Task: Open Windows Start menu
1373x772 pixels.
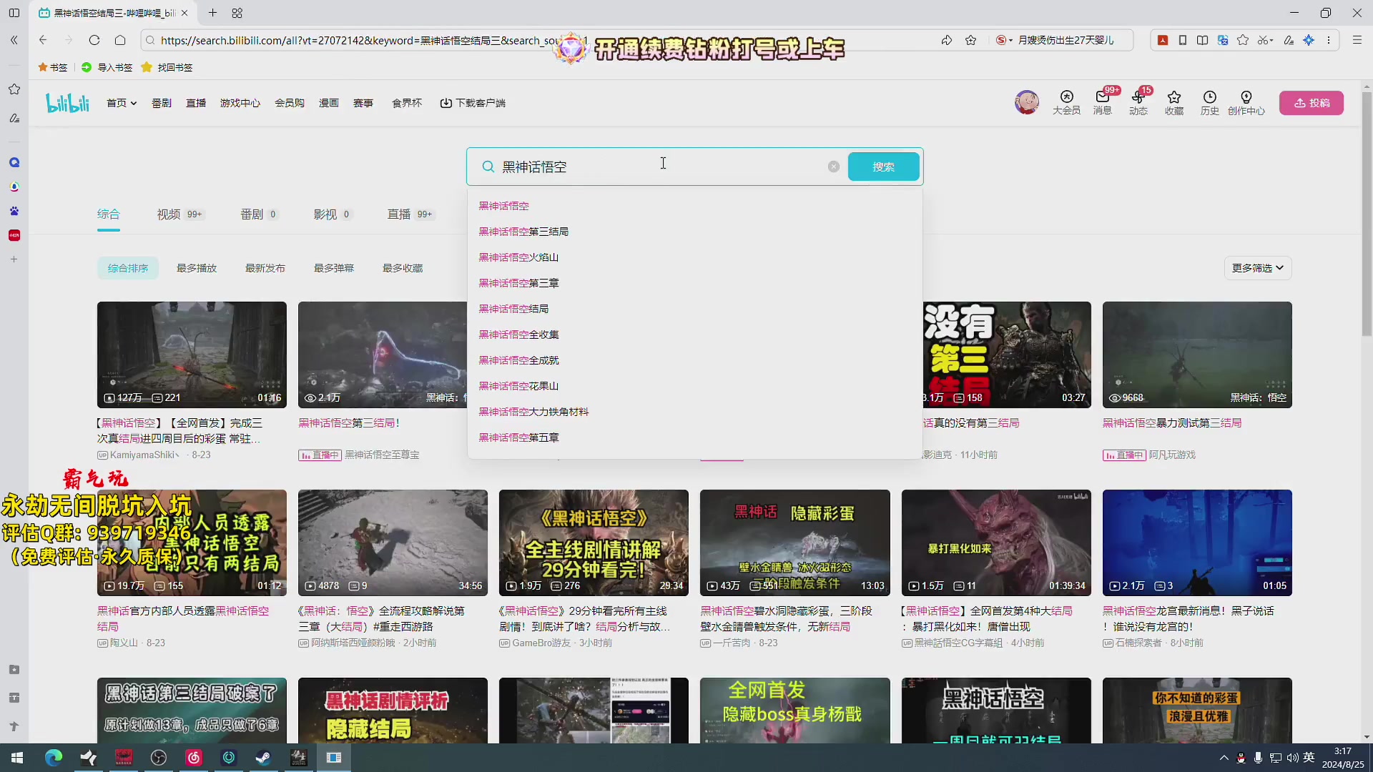Action: tap(17, 758)
